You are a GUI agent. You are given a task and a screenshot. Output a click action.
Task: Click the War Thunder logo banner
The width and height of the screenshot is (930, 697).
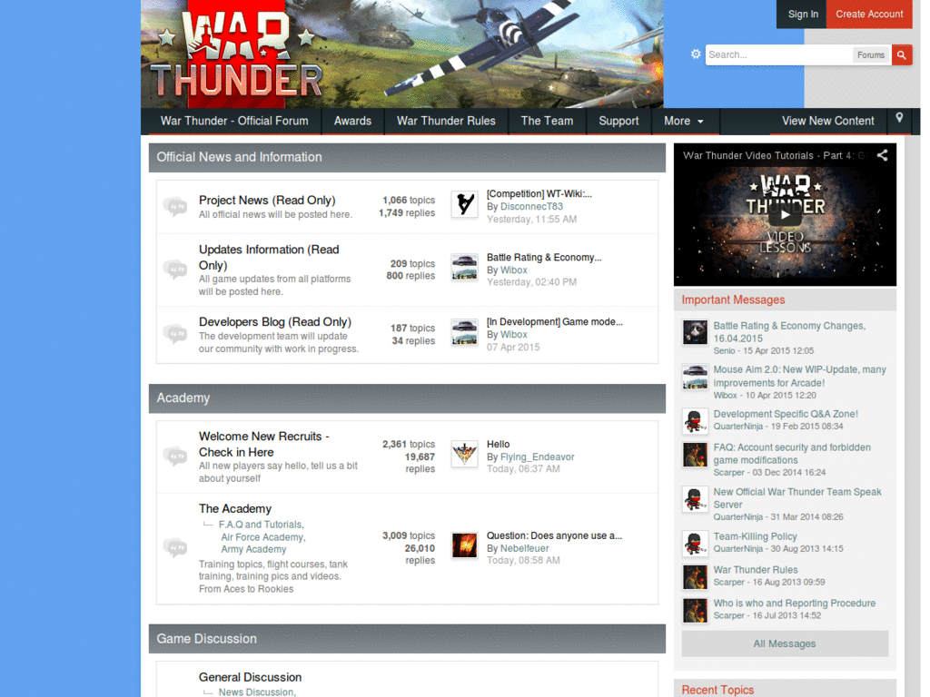point(402,54)
